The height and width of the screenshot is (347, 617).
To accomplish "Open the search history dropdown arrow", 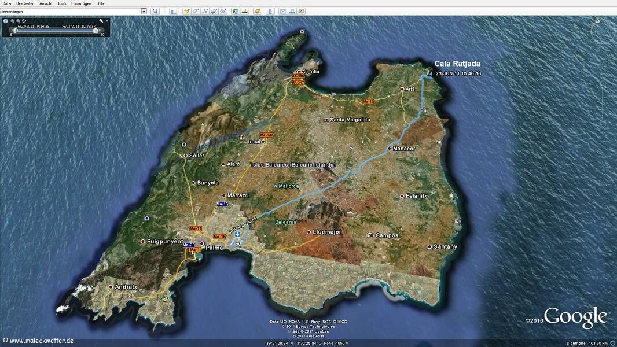I will [x=144, y=11].
